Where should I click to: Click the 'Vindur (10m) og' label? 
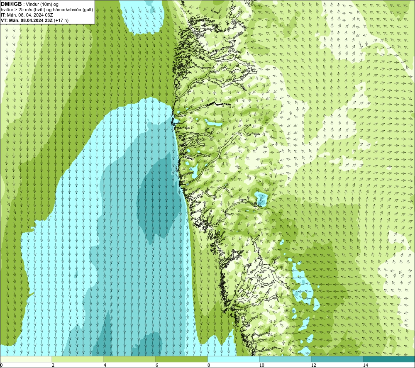pos(42,5)
